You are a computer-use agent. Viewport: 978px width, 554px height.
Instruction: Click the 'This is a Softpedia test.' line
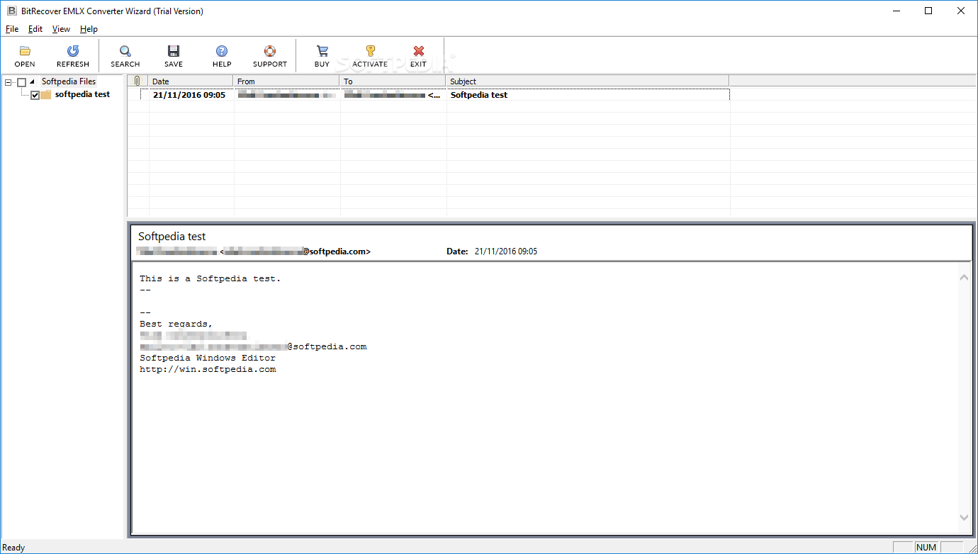[210, 278]
